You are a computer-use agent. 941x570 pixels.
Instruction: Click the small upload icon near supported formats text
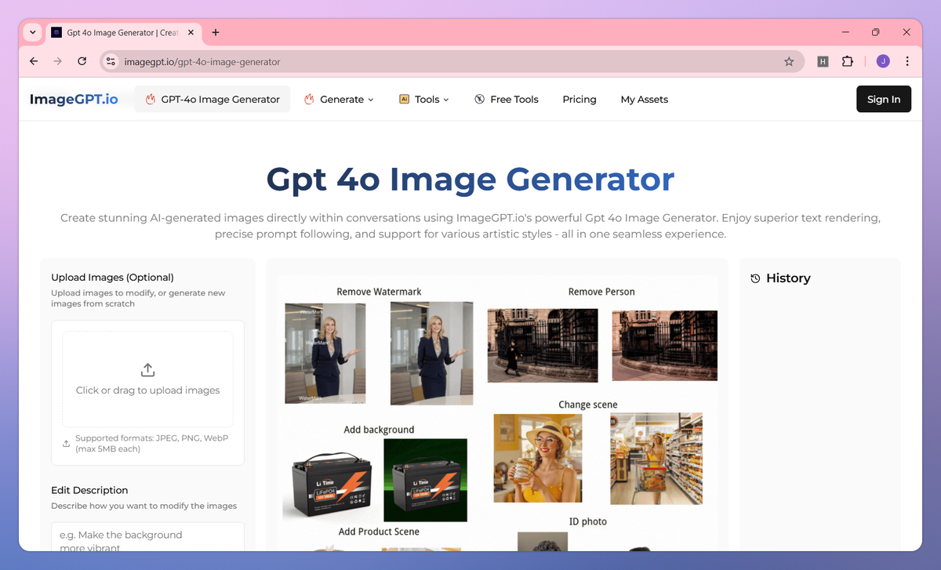(x=66, y=443)
